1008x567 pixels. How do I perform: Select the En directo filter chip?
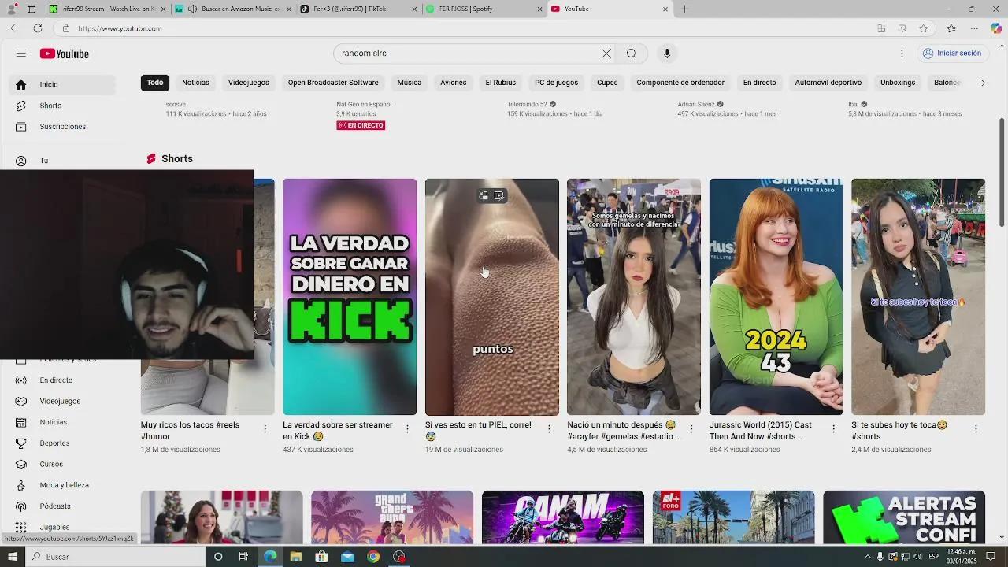[760, 83]
